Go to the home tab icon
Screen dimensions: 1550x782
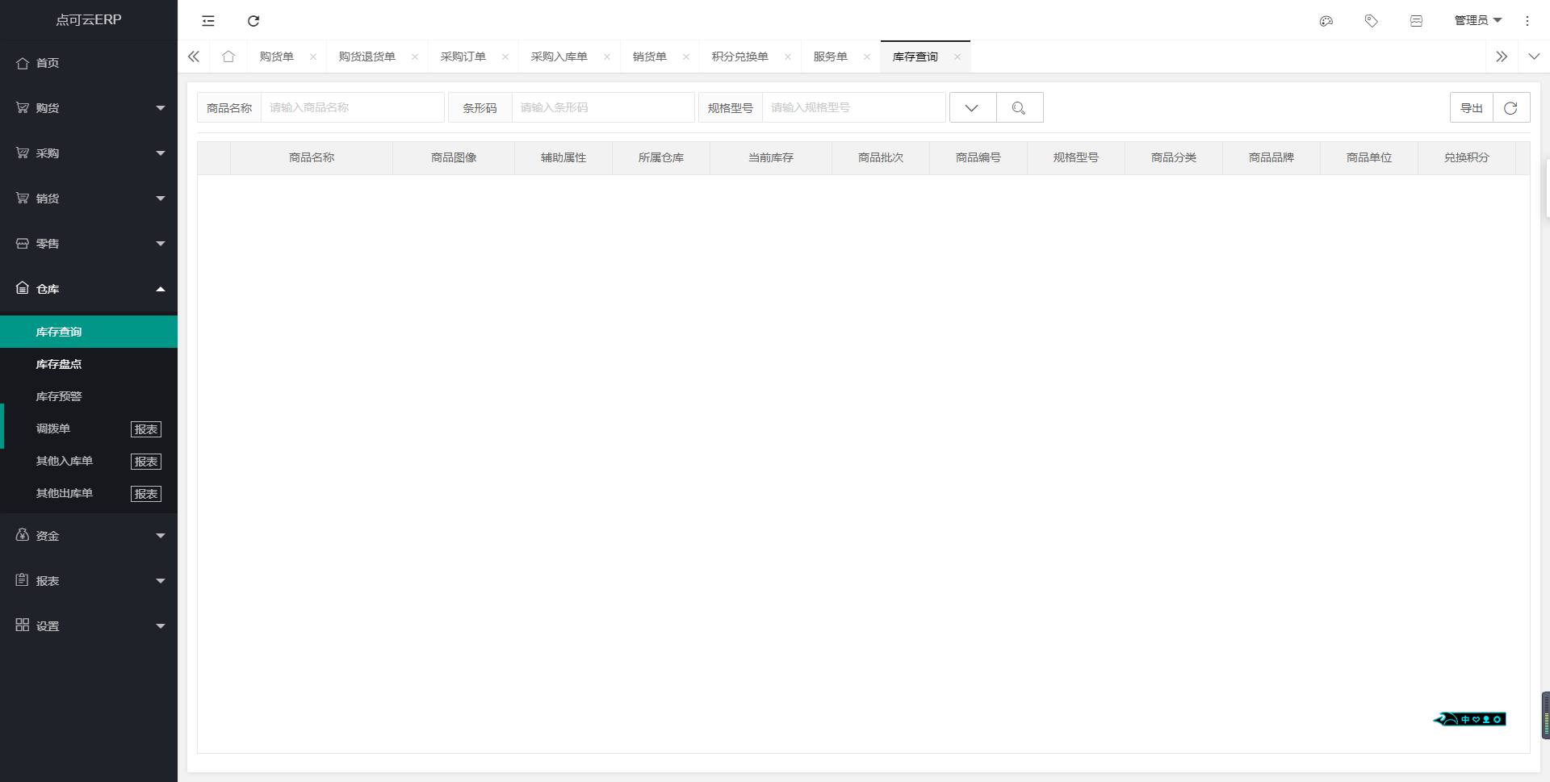pos(228,56)
